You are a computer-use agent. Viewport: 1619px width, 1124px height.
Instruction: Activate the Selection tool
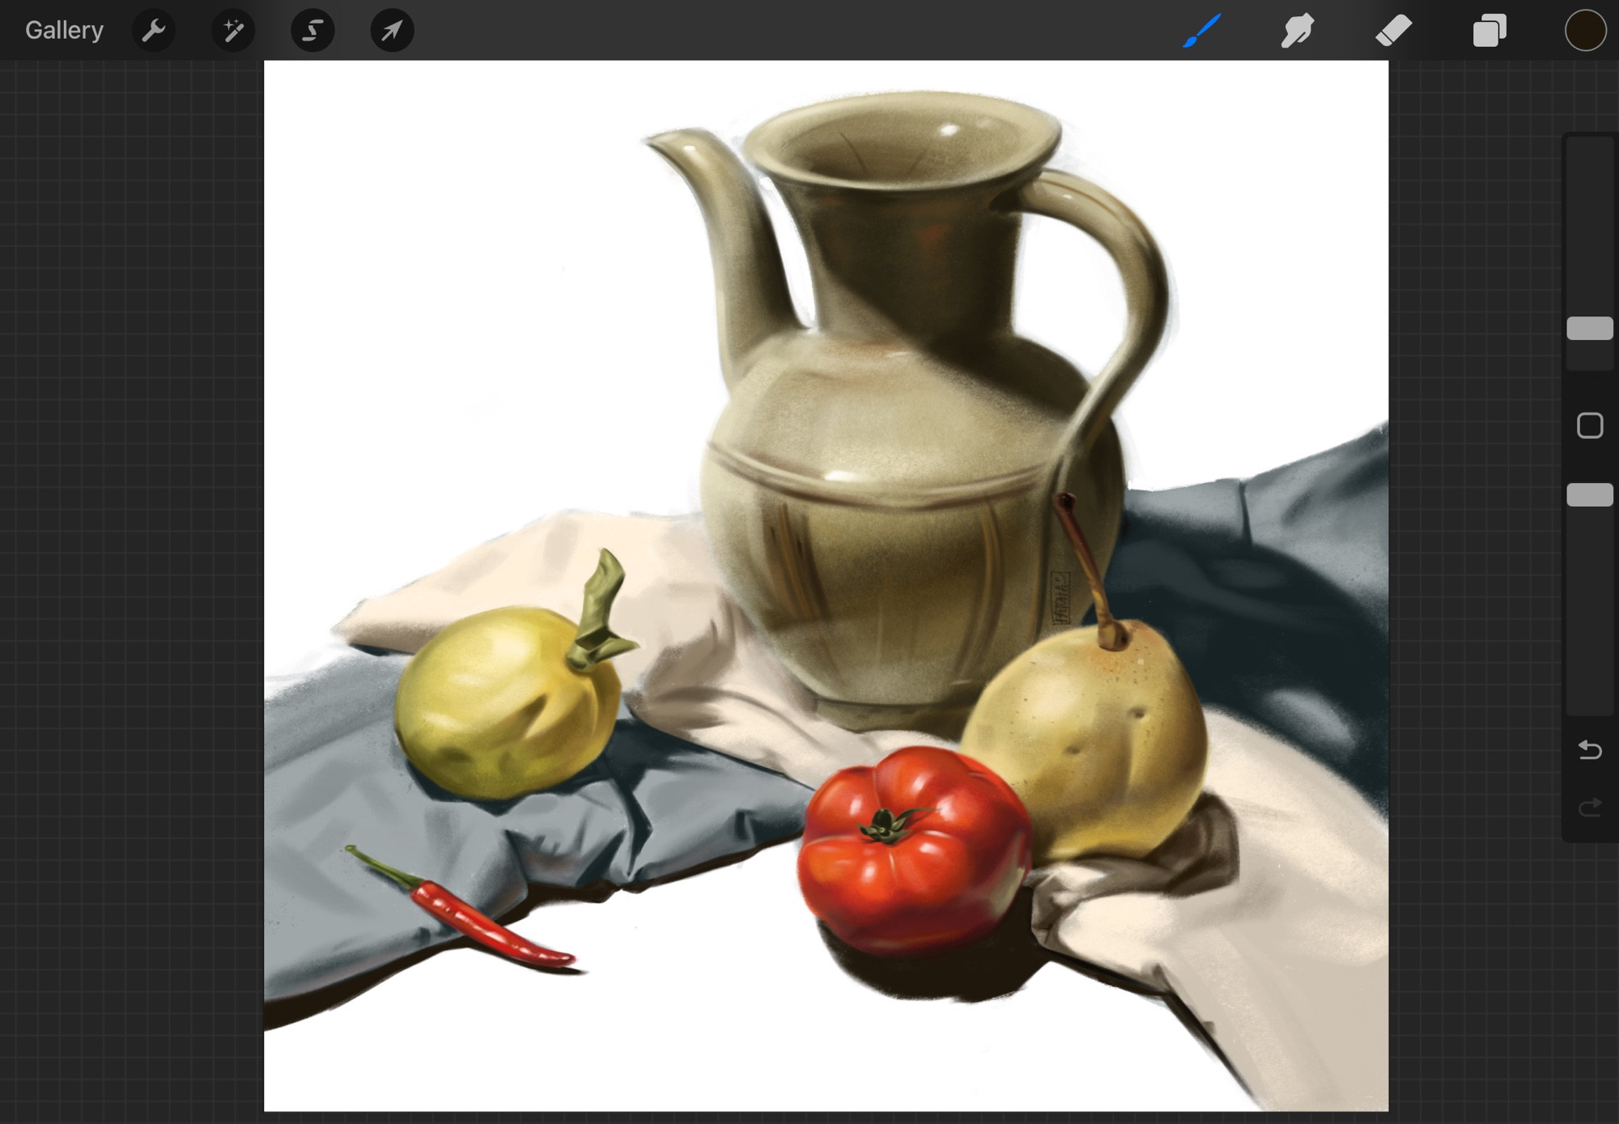point(312,31)
